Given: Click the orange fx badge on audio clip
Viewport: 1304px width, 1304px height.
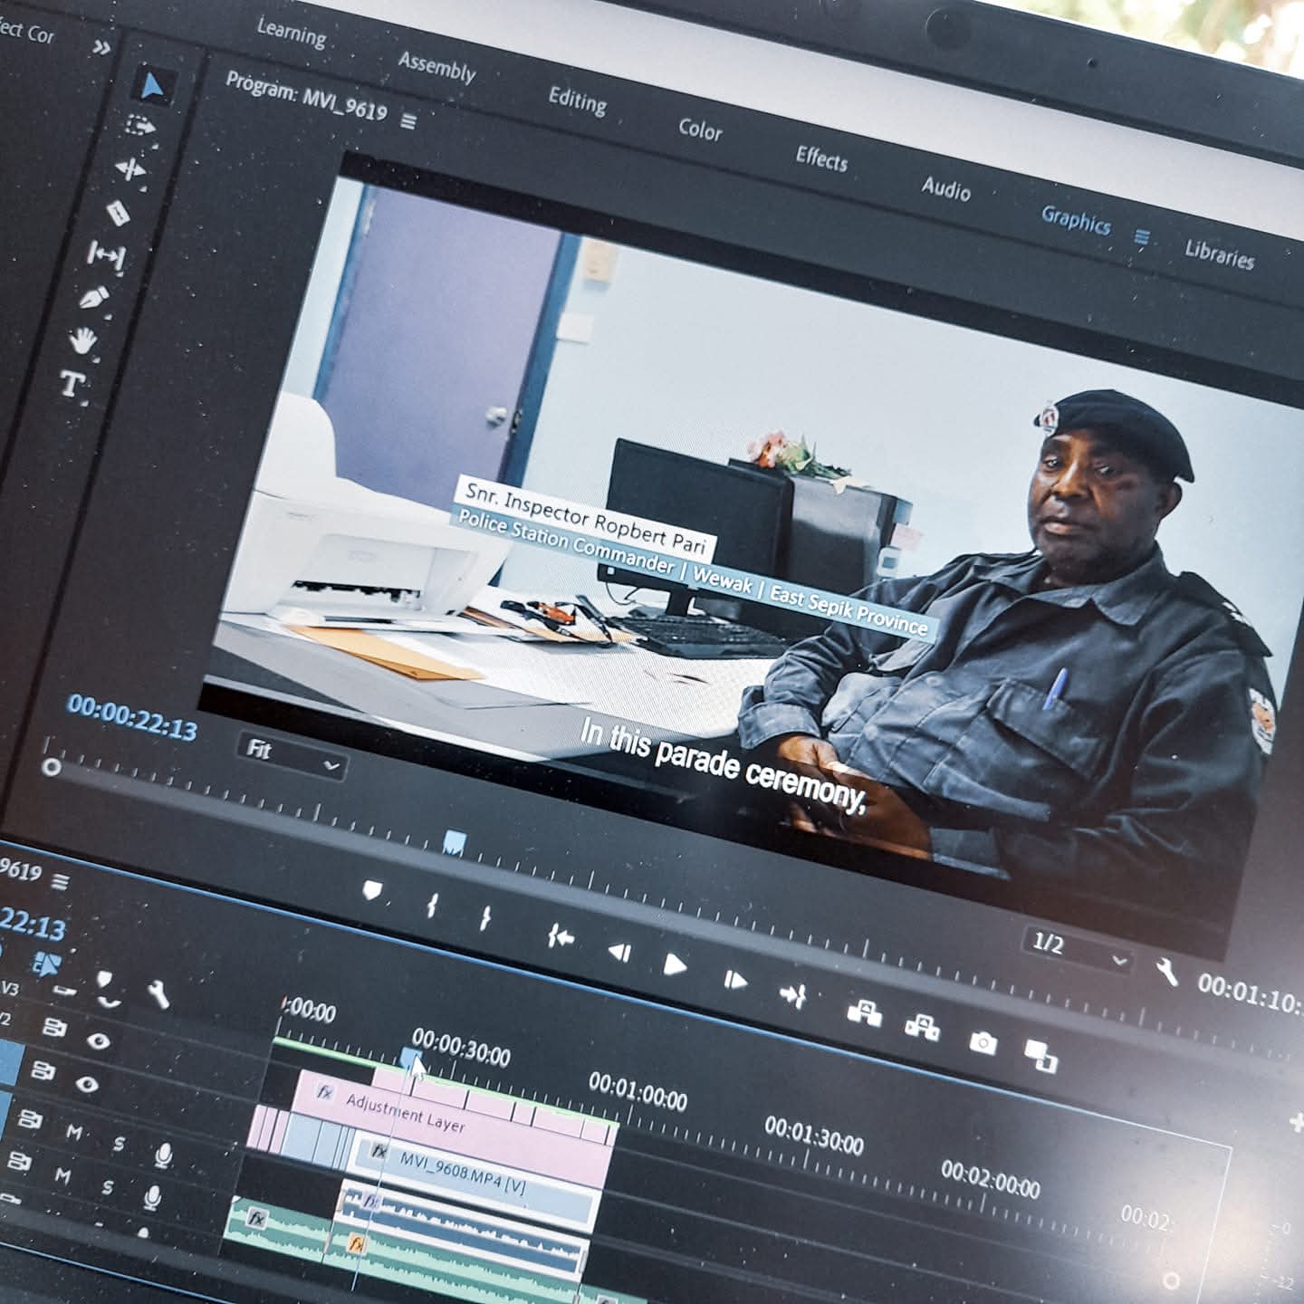Looking at the screenshot, I should (357, 1244).
